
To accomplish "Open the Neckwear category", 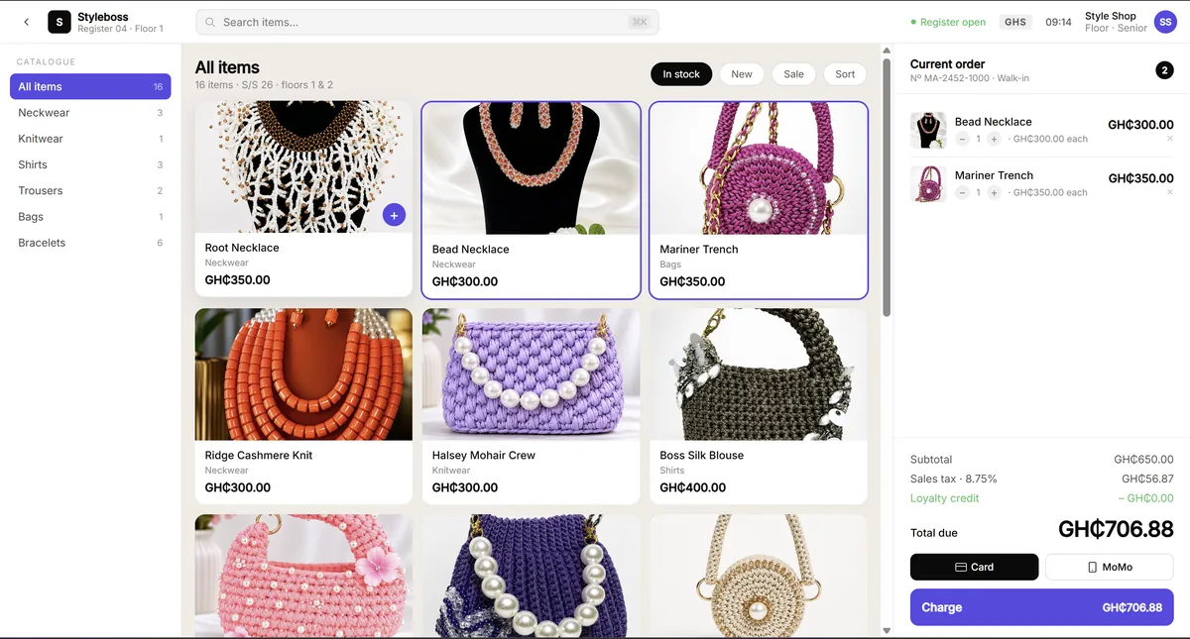I will point(90,113).
